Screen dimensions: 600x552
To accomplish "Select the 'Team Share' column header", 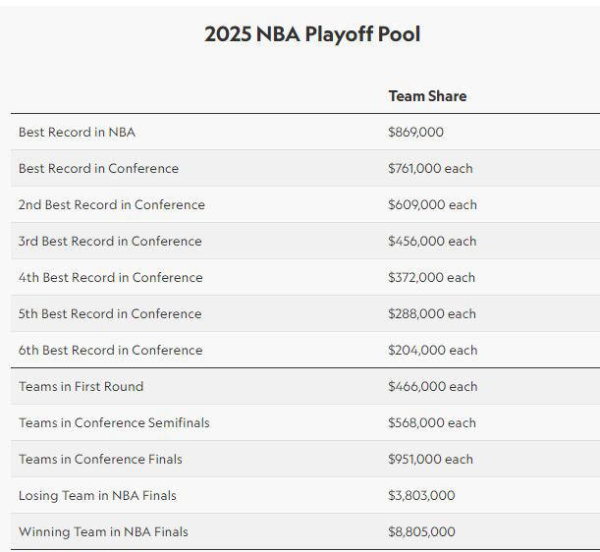I will 427,96.
